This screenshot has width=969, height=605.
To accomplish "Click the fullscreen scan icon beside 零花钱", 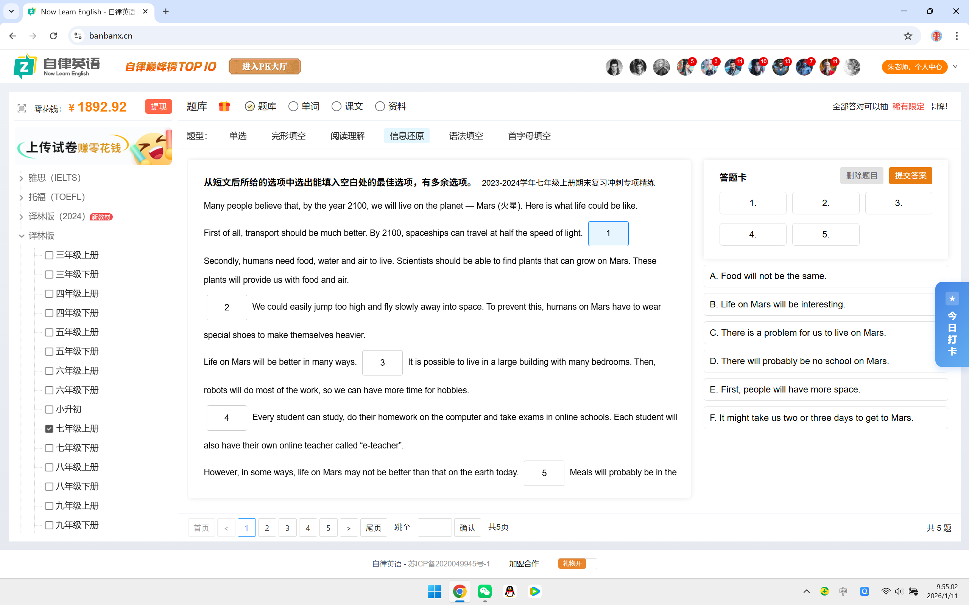I will pyautogui.click(x=22, y=108).
